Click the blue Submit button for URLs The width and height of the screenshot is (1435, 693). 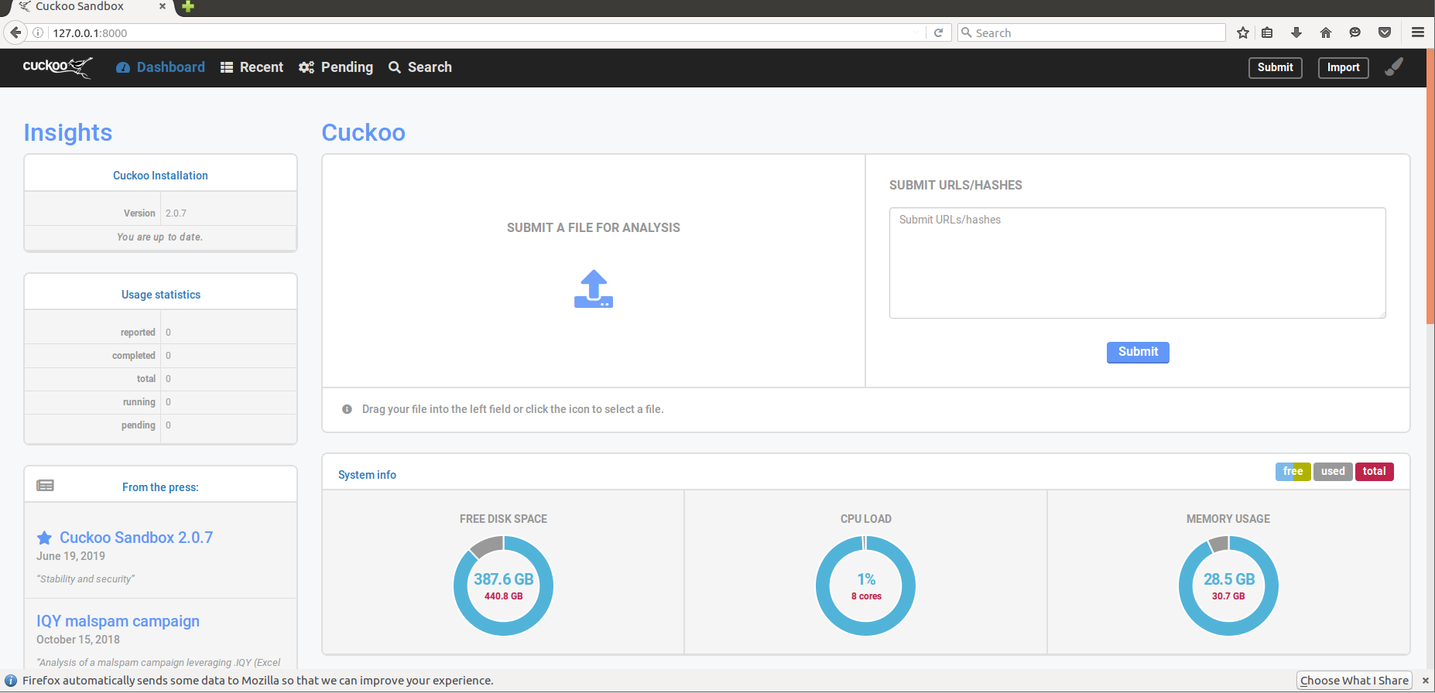click(1138, 352)
